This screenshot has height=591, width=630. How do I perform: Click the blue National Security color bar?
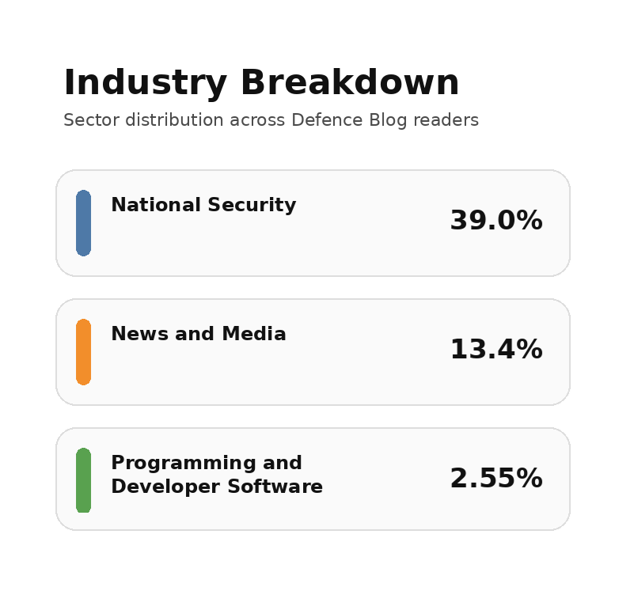(84, 223)
